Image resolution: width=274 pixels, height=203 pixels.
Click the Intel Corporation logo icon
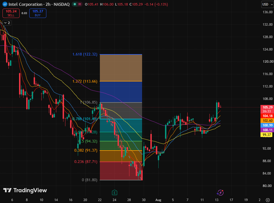5,4
